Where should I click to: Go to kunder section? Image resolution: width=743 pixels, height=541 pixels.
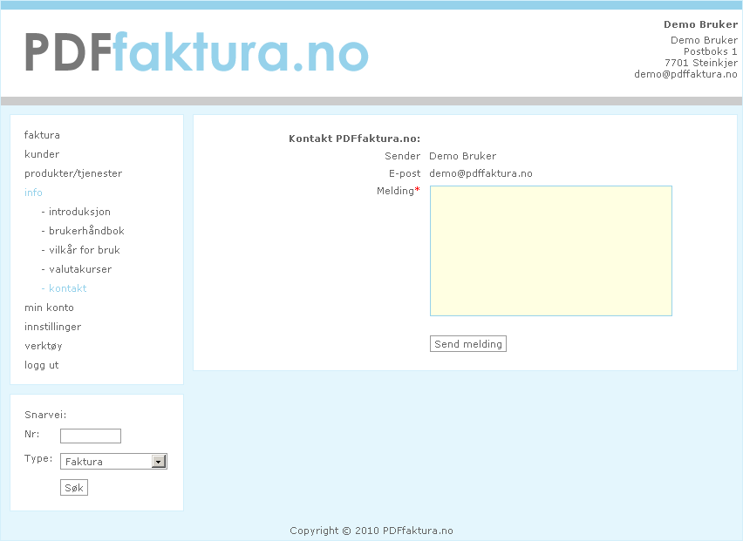click(42, 154)
